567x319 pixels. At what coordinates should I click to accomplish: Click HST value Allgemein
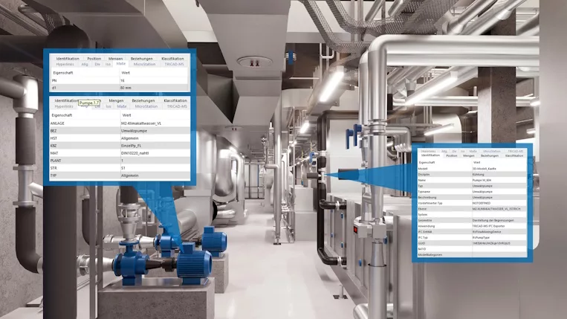pyautogui.click(x=129, y=138)
